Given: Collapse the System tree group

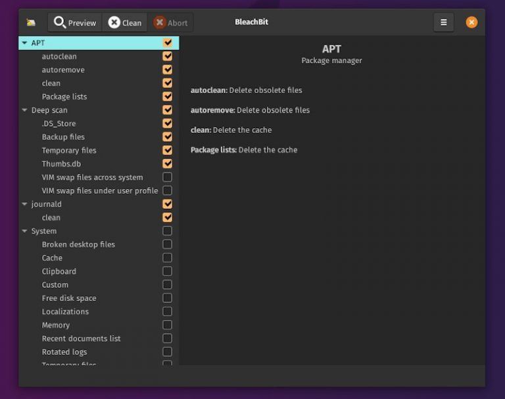Looking at the screenshot, I should pyautogui.click(x=24, y=231).
